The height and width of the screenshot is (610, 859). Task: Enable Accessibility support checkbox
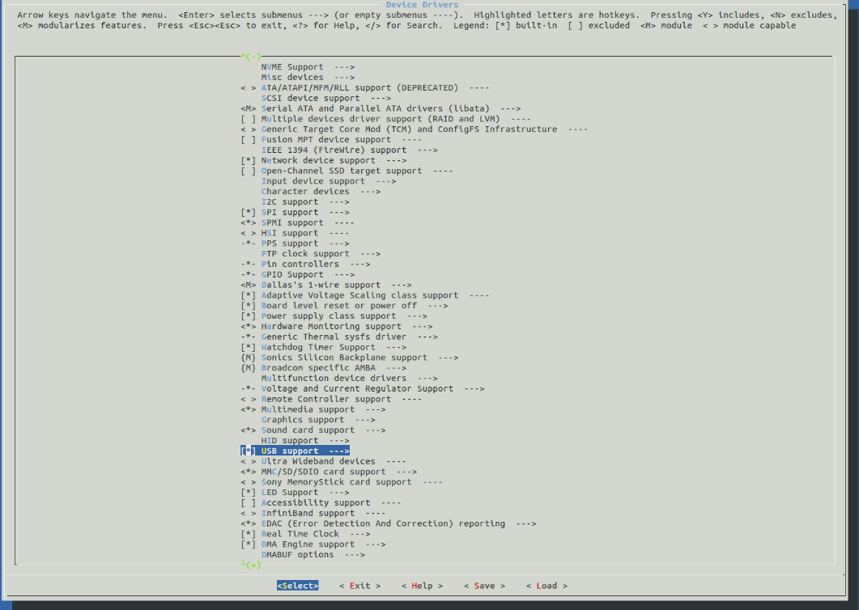pos(249,503)
